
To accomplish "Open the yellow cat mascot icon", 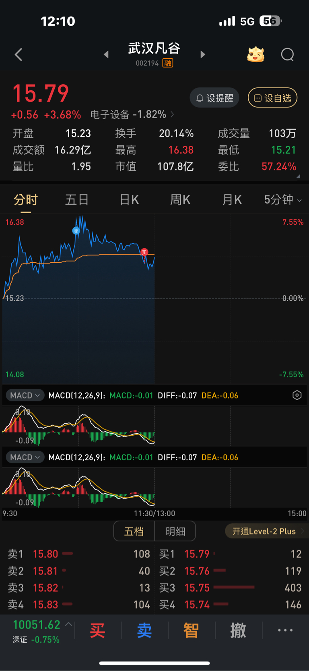I will coord(255,54).
